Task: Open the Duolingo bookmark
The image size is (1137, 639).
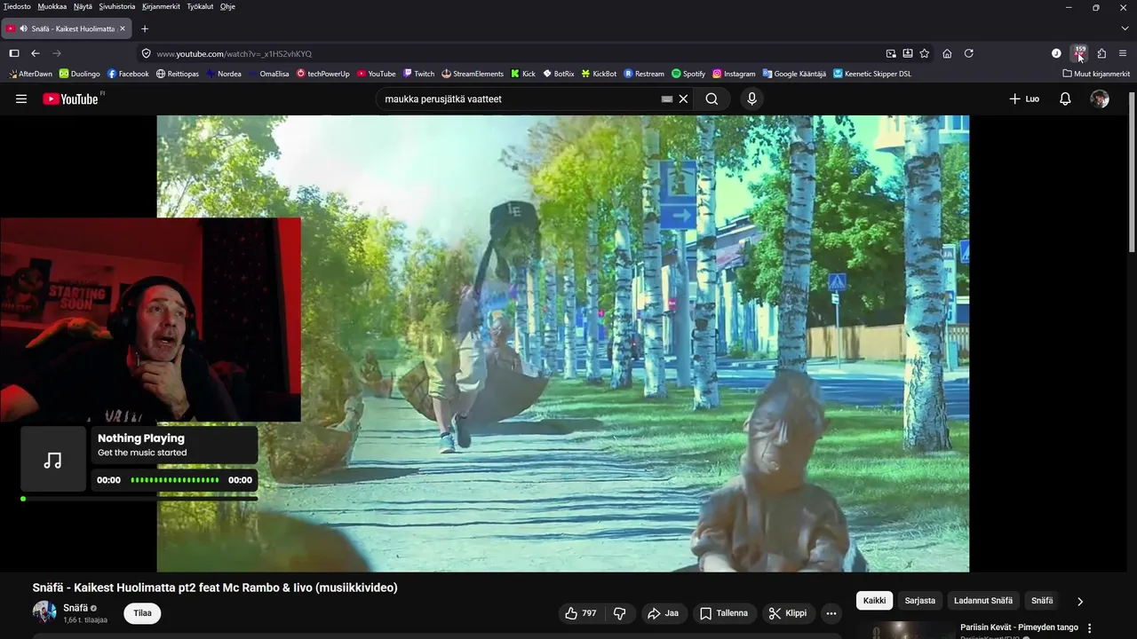Action: click(80, 74)
